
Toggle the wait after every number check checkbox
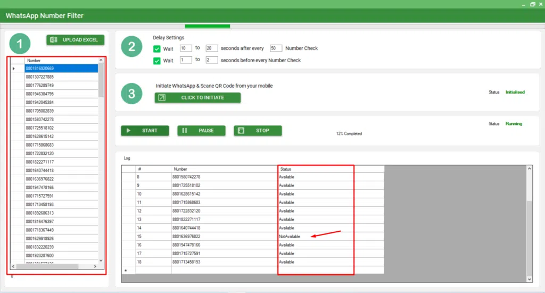click(x=157, y=49)
